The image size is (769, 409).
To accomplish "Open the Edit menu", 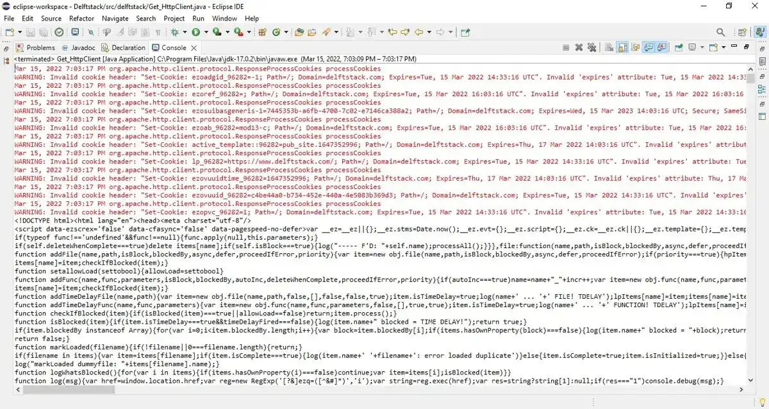I will click(x=28, y=19).
